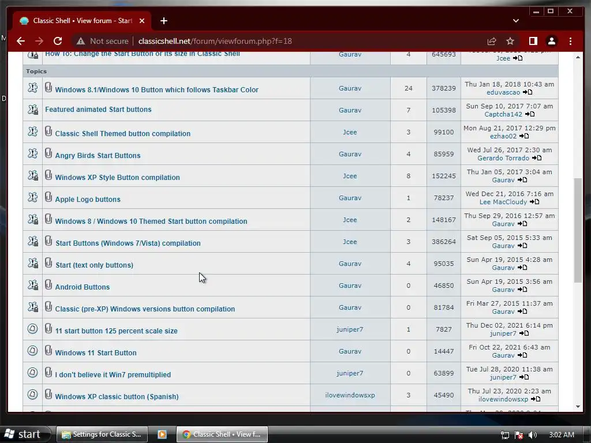This screenshot has width=591, height=443.
Task: Open the Windows start button
Action: point(25,434)
